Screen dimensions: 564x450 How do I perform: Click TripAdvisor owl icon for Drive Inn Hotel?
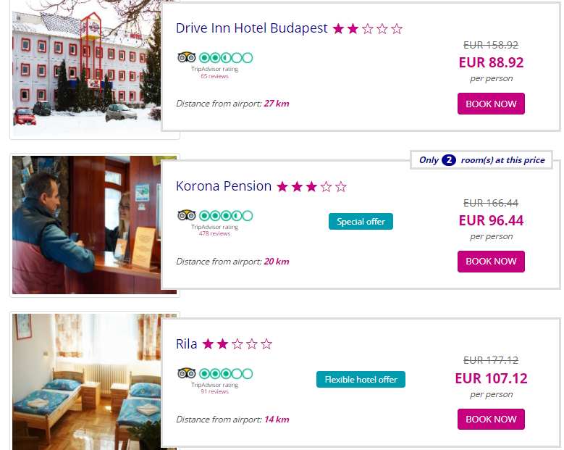(186, 57)
